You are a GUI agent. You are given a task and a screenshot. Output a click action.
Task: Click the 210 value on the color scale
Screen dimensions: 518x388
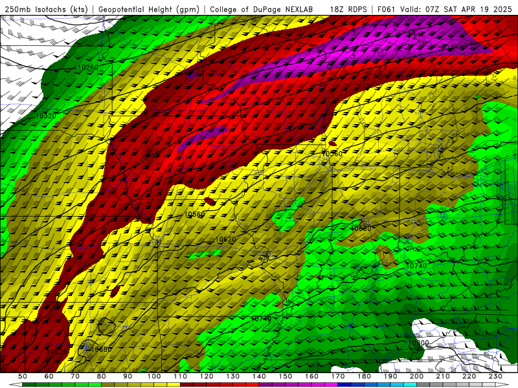pyautogui.click(x=443, y=376)
